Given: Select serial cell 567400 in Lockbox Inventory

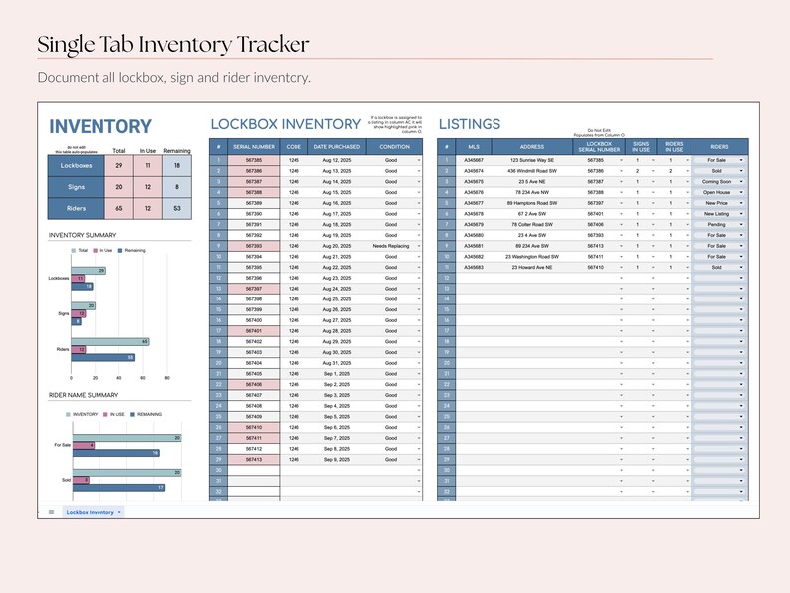Looking at the screenshot, I should click(x=254, y=320).
